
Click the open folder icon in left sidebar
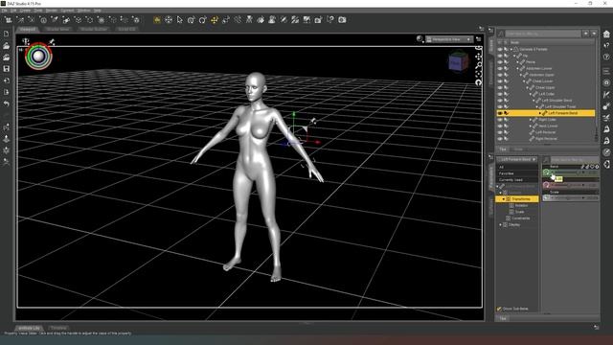(7, 46)
